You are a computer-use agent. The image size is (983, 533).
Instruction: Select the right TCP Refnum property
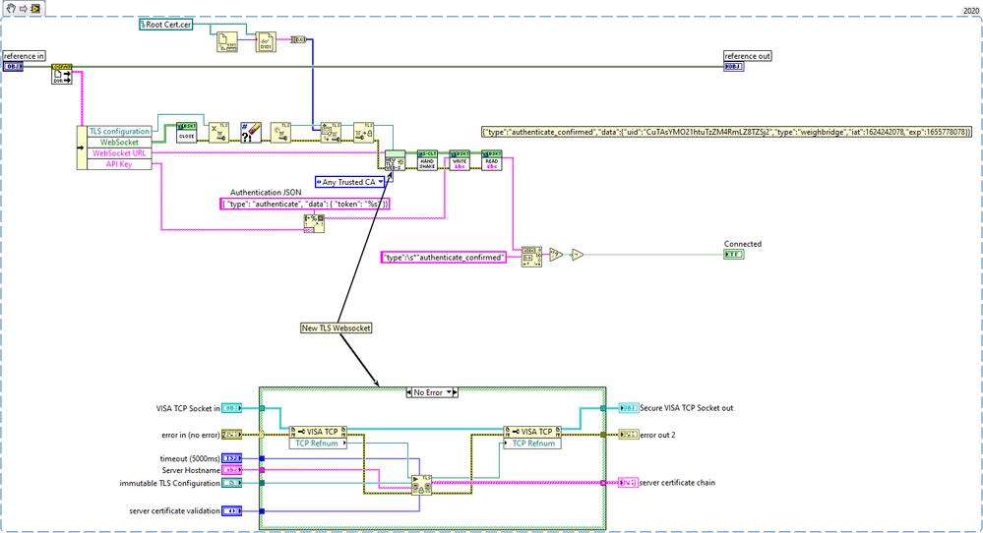[532, 443]
